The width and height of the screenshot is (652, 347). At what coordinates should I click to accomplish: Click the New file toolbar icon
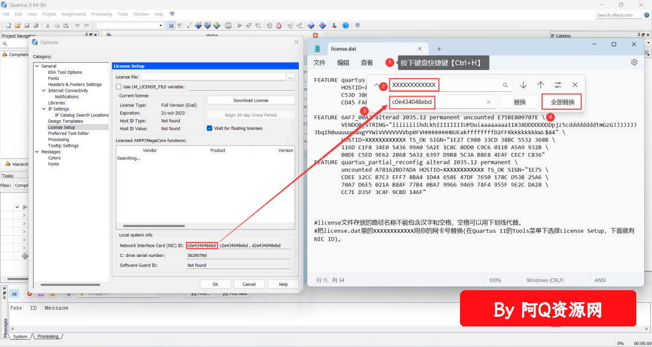(8, 25)
